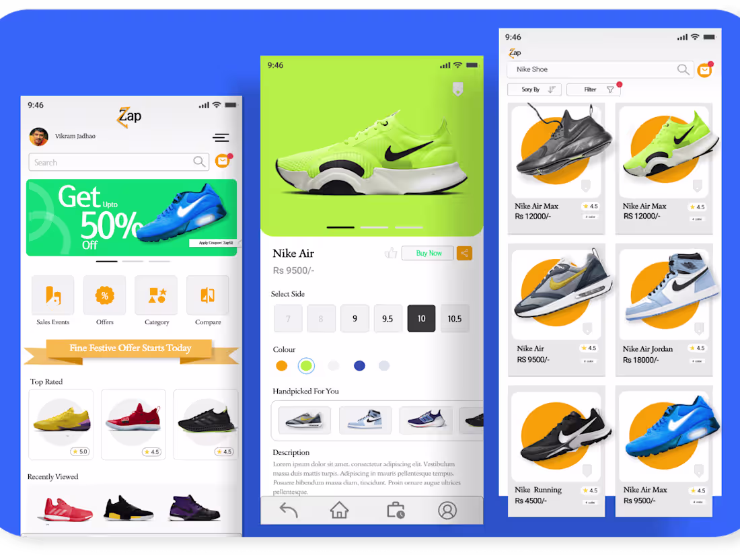Select the grey handpicked shoe thumbnail

point(304,420)
